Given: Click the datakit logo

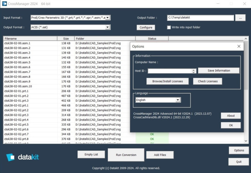Looking at the screenshot, I should 23,157.
